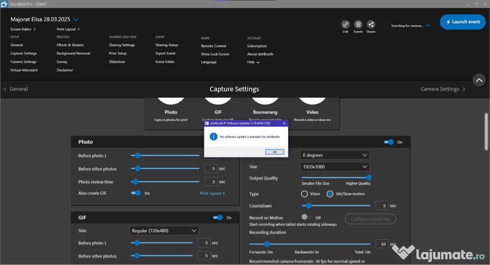Viewport: 490px width, 265px height.
Task: Click the Configure sensitivity button
Action: point(370,219)
